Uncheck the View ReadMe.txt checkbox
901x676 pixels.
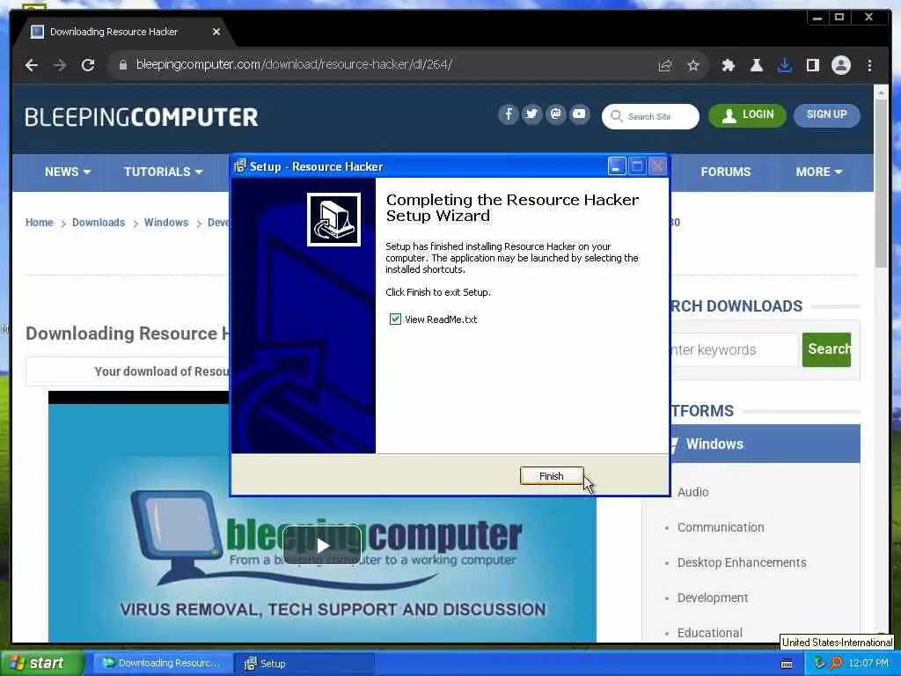[x=395, y=319]
